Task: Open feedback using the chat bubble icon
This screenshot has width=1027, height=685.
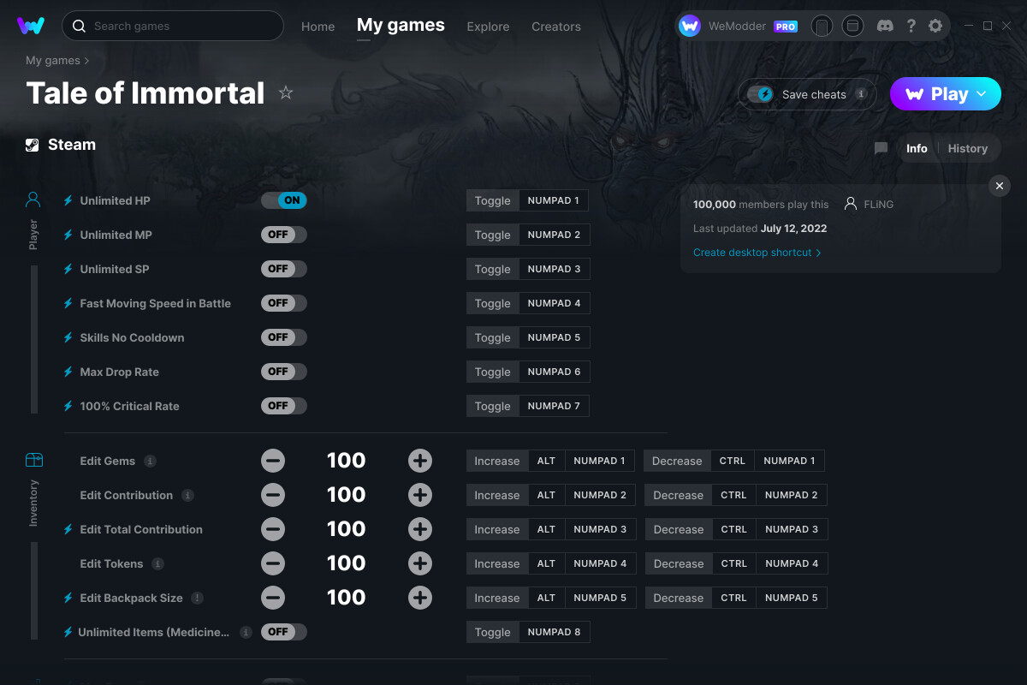Action: (x=881, y=148)
